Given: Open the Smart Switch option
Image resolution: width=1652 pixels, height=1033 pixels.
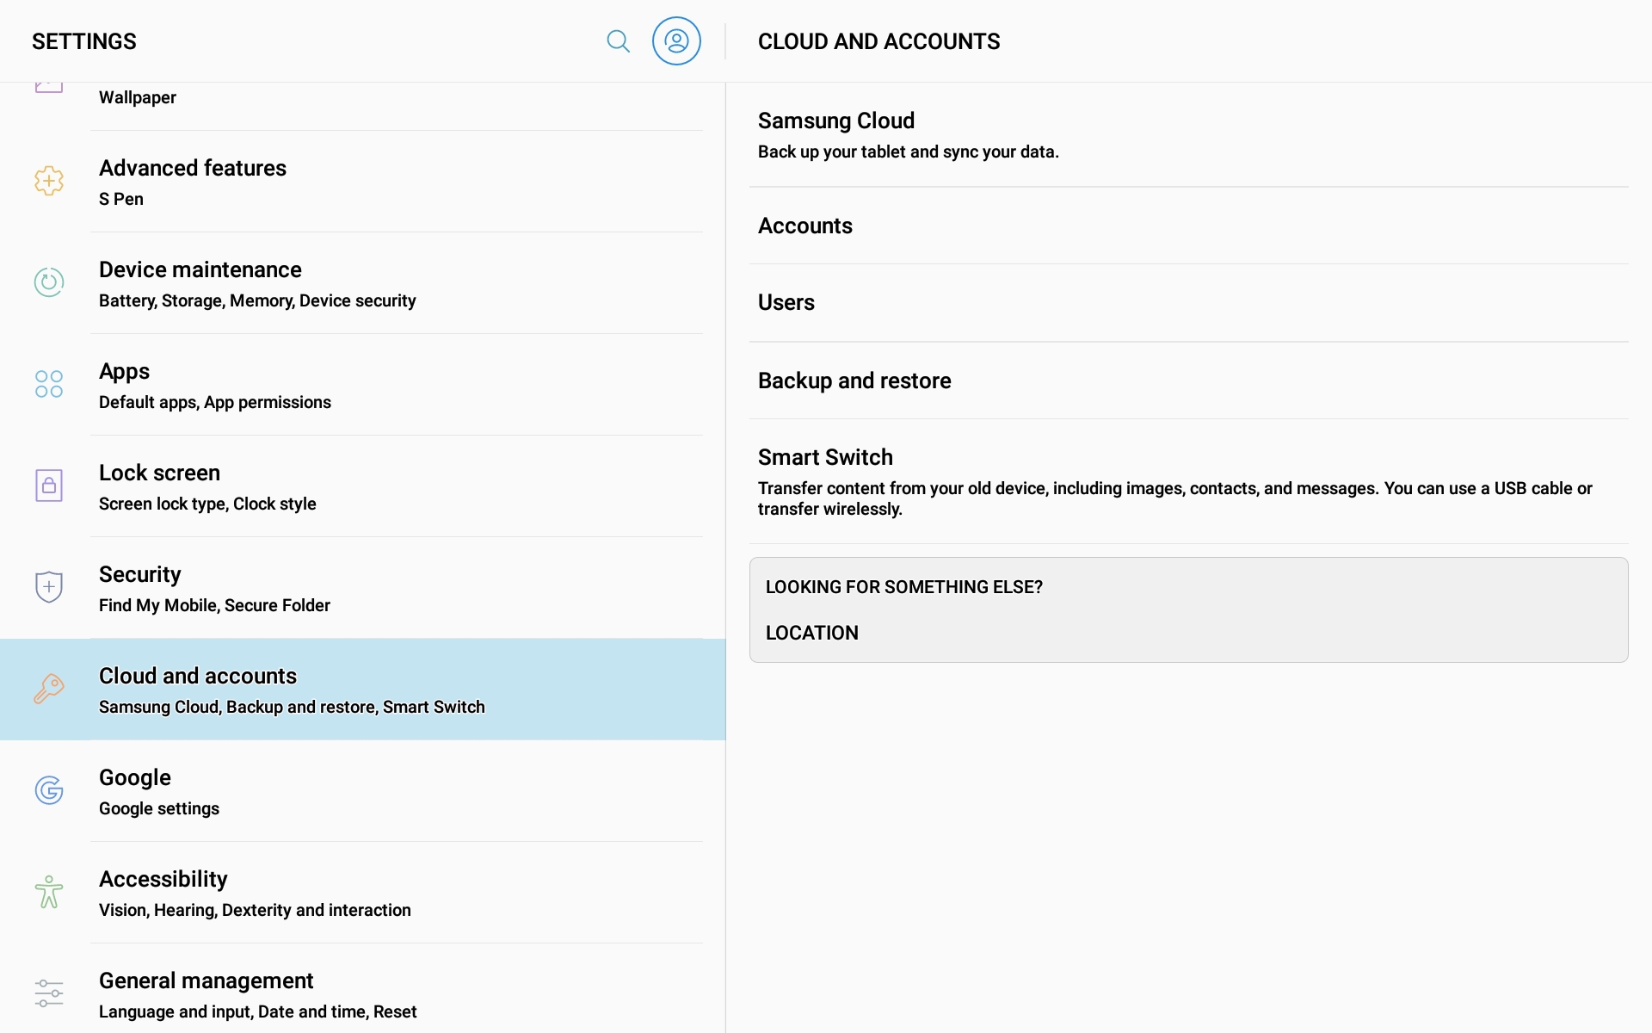Looking at the screenshot, I should point(1188,481).
